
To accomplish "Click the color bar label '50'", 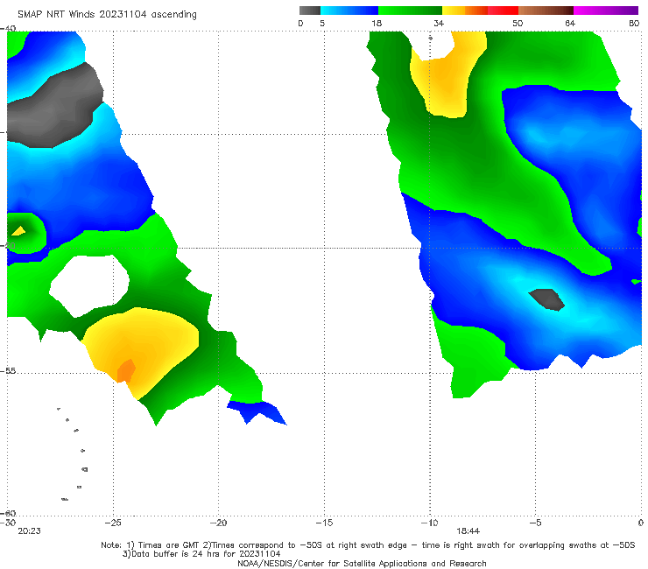I will (x=518, y=23).
